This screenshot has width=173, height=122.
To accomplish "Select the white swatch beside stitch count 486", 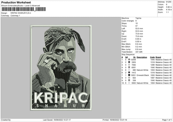I will click(129, 70).
